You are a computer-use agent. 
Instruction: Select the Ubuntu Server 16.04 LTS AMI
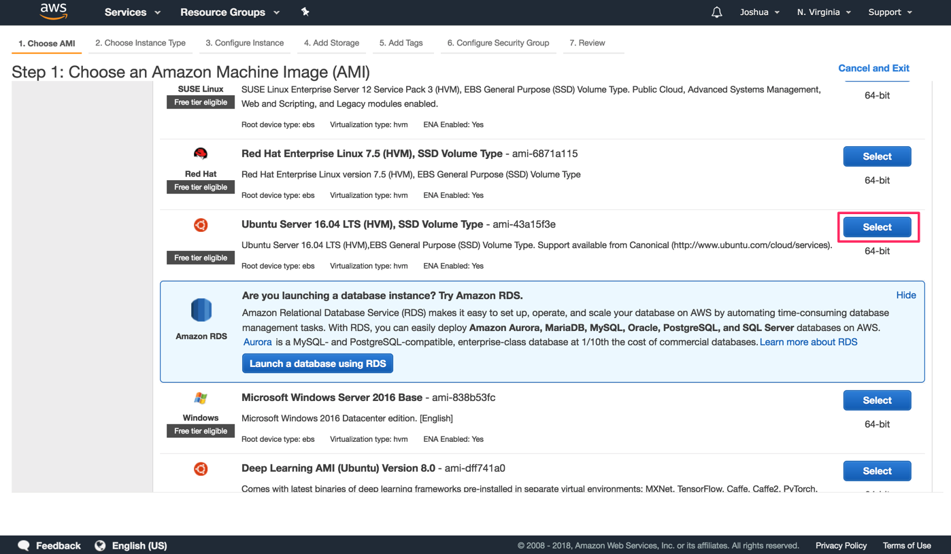877,227
